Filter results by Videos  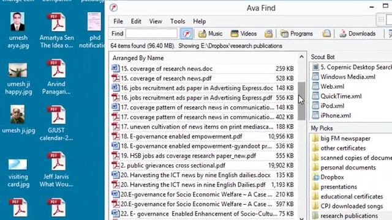(x=244, y=34)
